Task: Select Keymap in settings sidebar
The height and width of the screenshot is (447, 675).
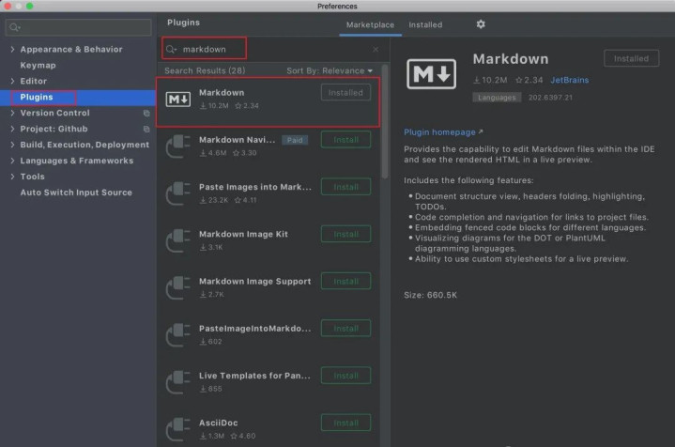Action: coord(38,65)
